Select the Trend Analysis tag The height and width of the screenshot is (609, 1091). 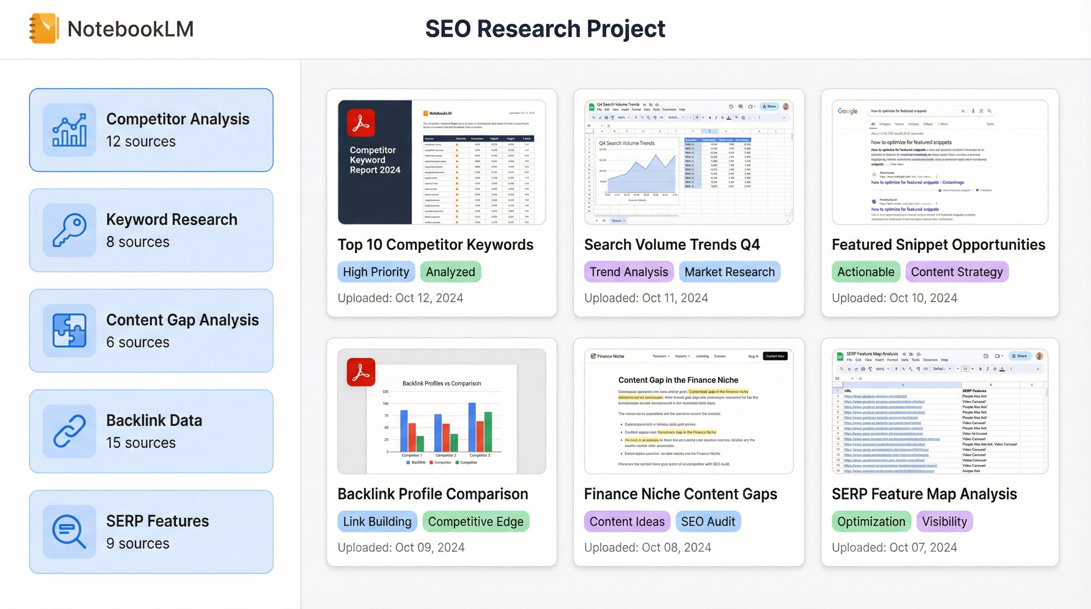[629, 272]
